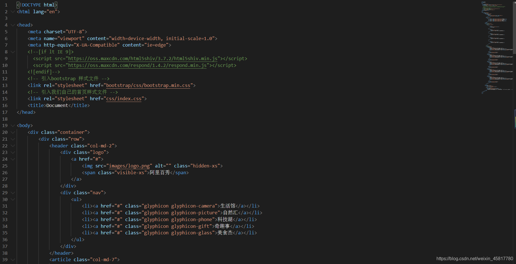Collapse the body tag fold on line 19
This screenshot has height=264, width=516.
[13, 125]
